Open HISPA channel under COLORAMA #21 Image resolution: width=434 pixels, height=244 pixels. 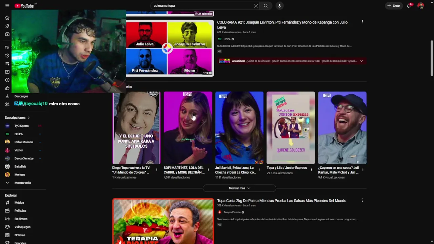[227, 39]
